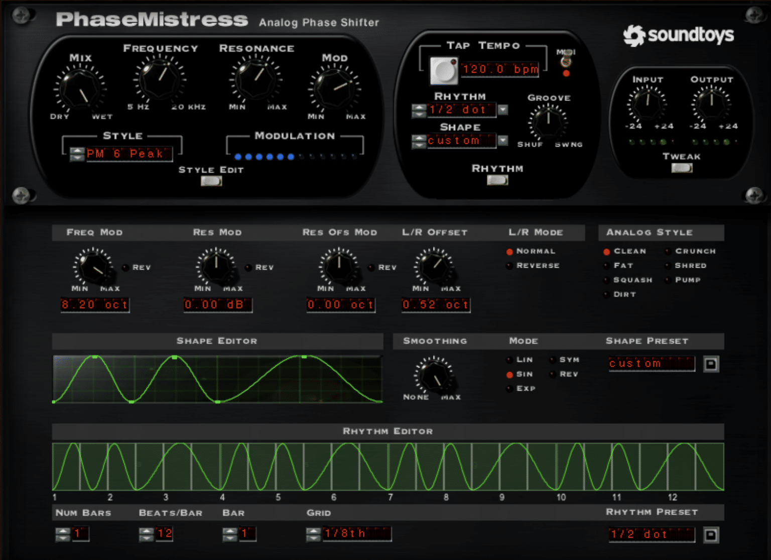771x560 pixels.
Task: Click the Rhythm Preset '1/2 dot' field
Action: coord(652,534)
